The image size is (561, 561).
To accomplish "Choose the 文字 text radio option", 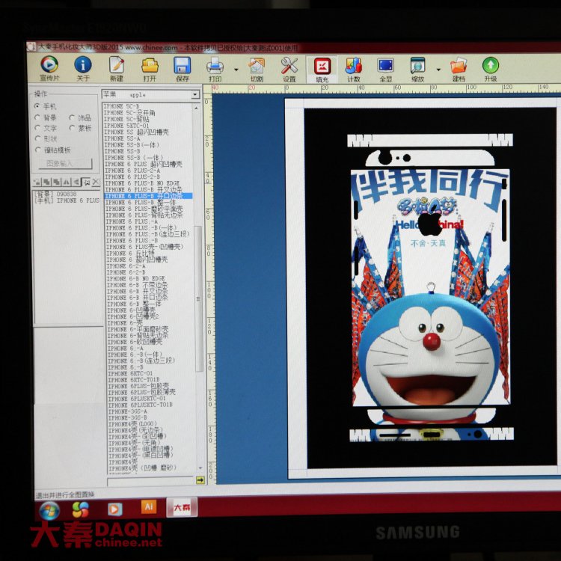I will pos(37,128).
